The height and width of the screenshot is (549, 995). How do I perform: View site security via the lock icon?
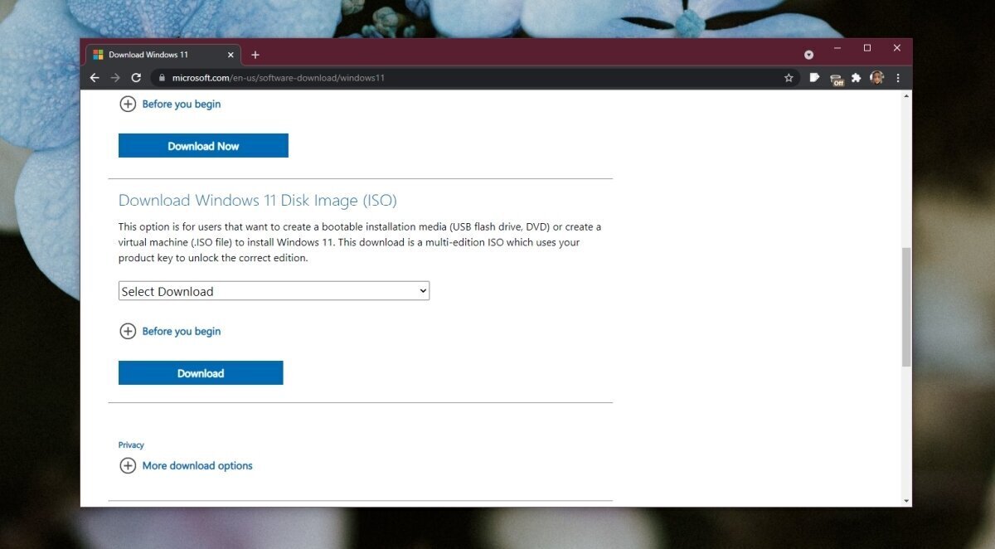point(161,77)
